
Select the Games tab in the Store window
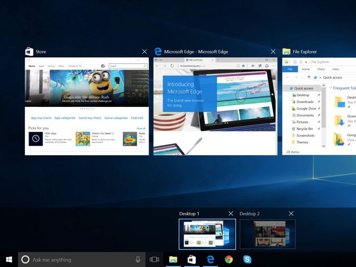pos(51,66)
